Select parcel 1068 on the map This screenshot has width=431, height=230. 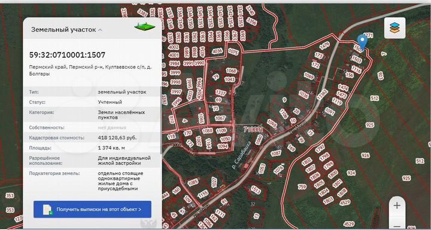point(231,71)
